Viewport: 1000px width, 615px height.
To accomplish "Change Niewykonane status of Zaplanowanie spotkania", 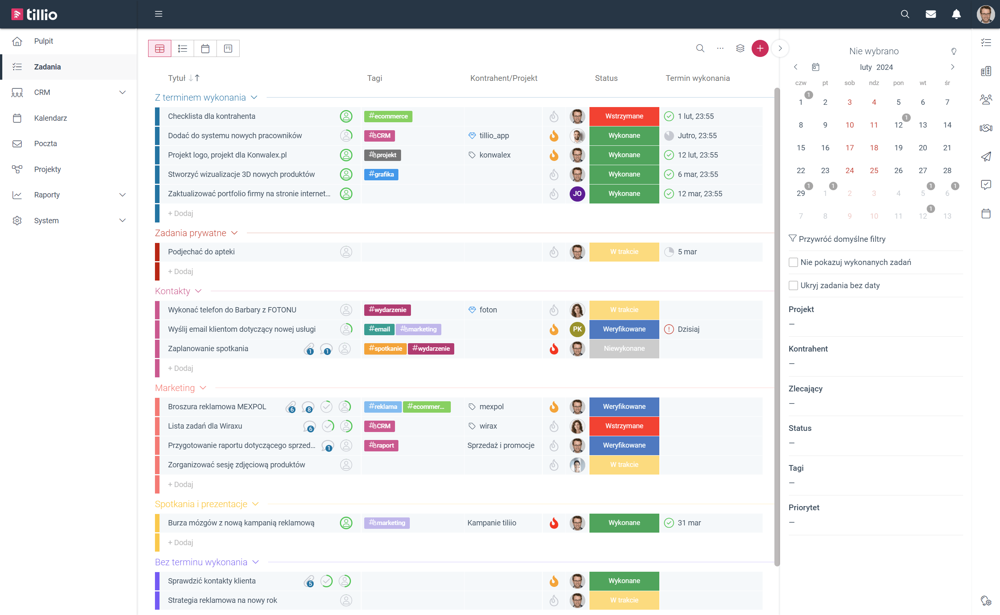I will (624, 348).
